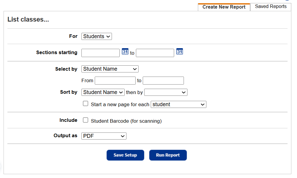
Task: Open the For dropdown showing Students
Action: point(97,36)
